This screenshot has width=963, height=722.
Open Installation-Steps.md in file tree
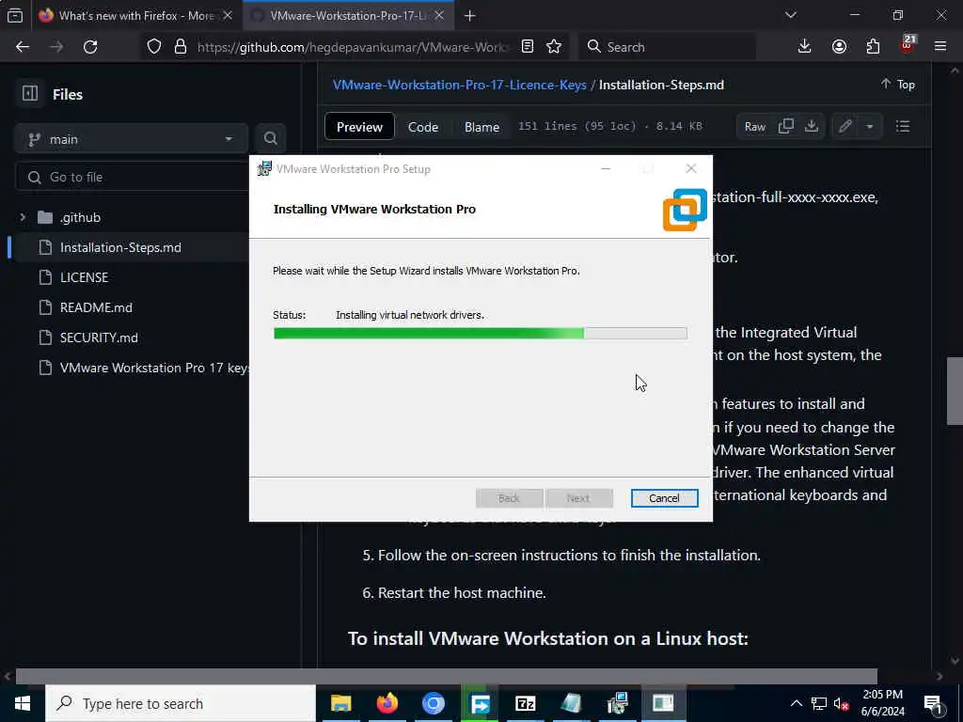pos(120,247)
